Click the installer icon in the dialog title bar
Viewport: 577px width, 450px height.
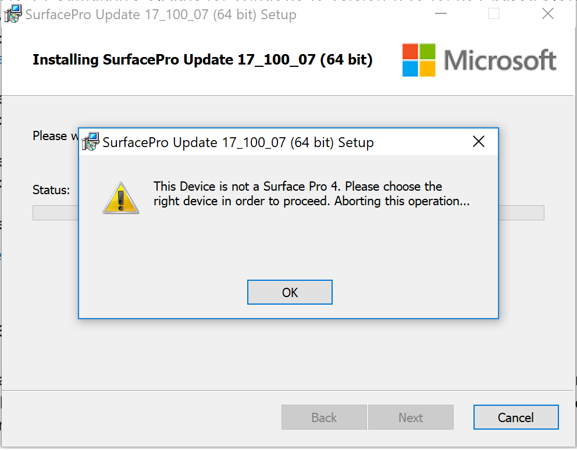91,142
